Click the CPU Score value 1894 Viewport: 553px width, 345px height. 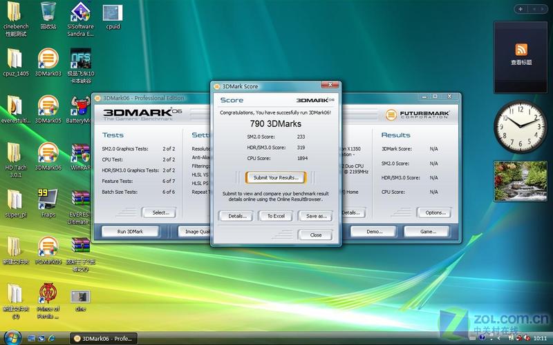(x=302, y=159)
